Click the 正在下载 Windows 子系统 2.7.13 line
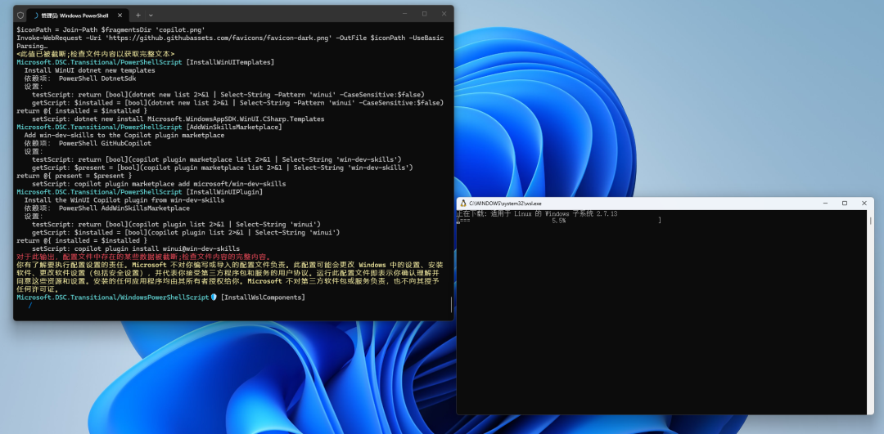This screenshot has width=884, height=434. click(x=537, y=214)
